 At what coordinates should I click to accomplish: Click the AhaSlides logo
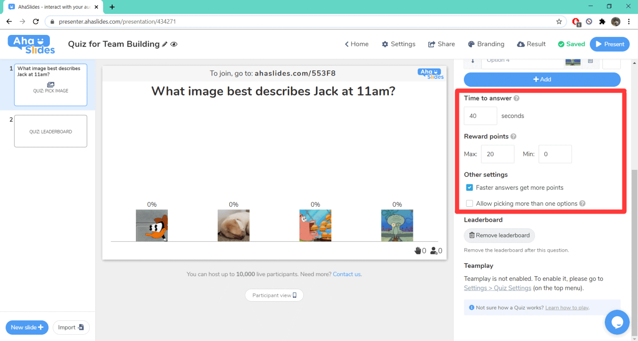(x=30, y=44)
